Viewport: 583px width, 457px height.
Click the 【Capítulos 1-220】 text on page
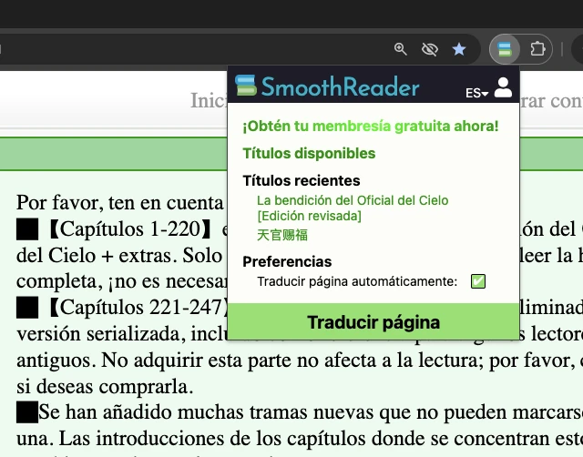pos(130,229)
